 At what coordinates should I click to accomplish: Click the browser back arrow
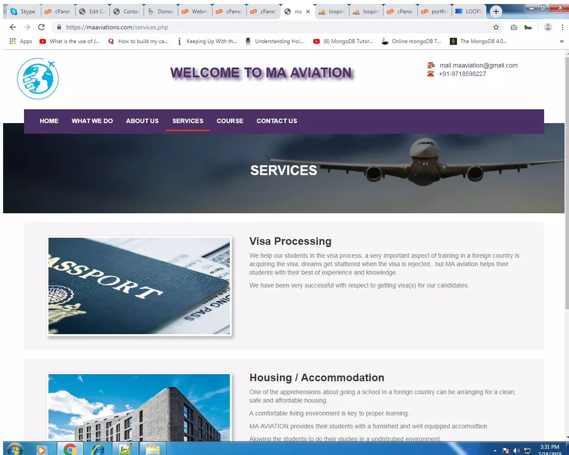13,27
